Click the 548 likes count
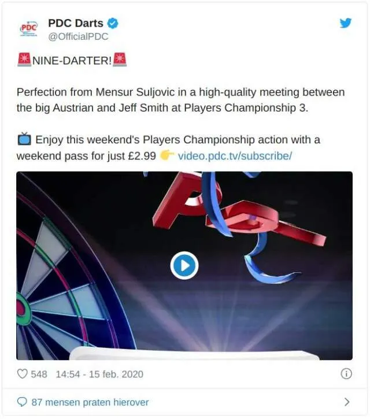 [x=39, y=374]
